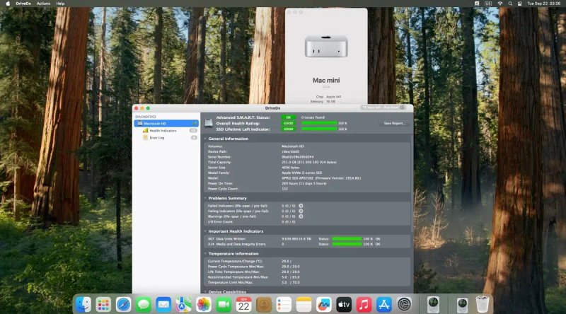Click the Data Units Written status bar
This screenshot has height=314, width=566.
click(347, 239)
